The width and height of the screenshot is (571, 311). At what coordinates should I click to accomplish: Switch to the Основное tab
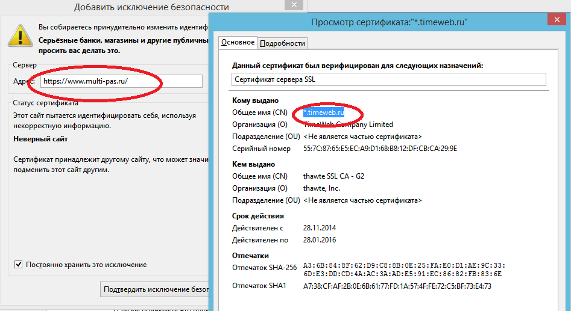[238, 43]
